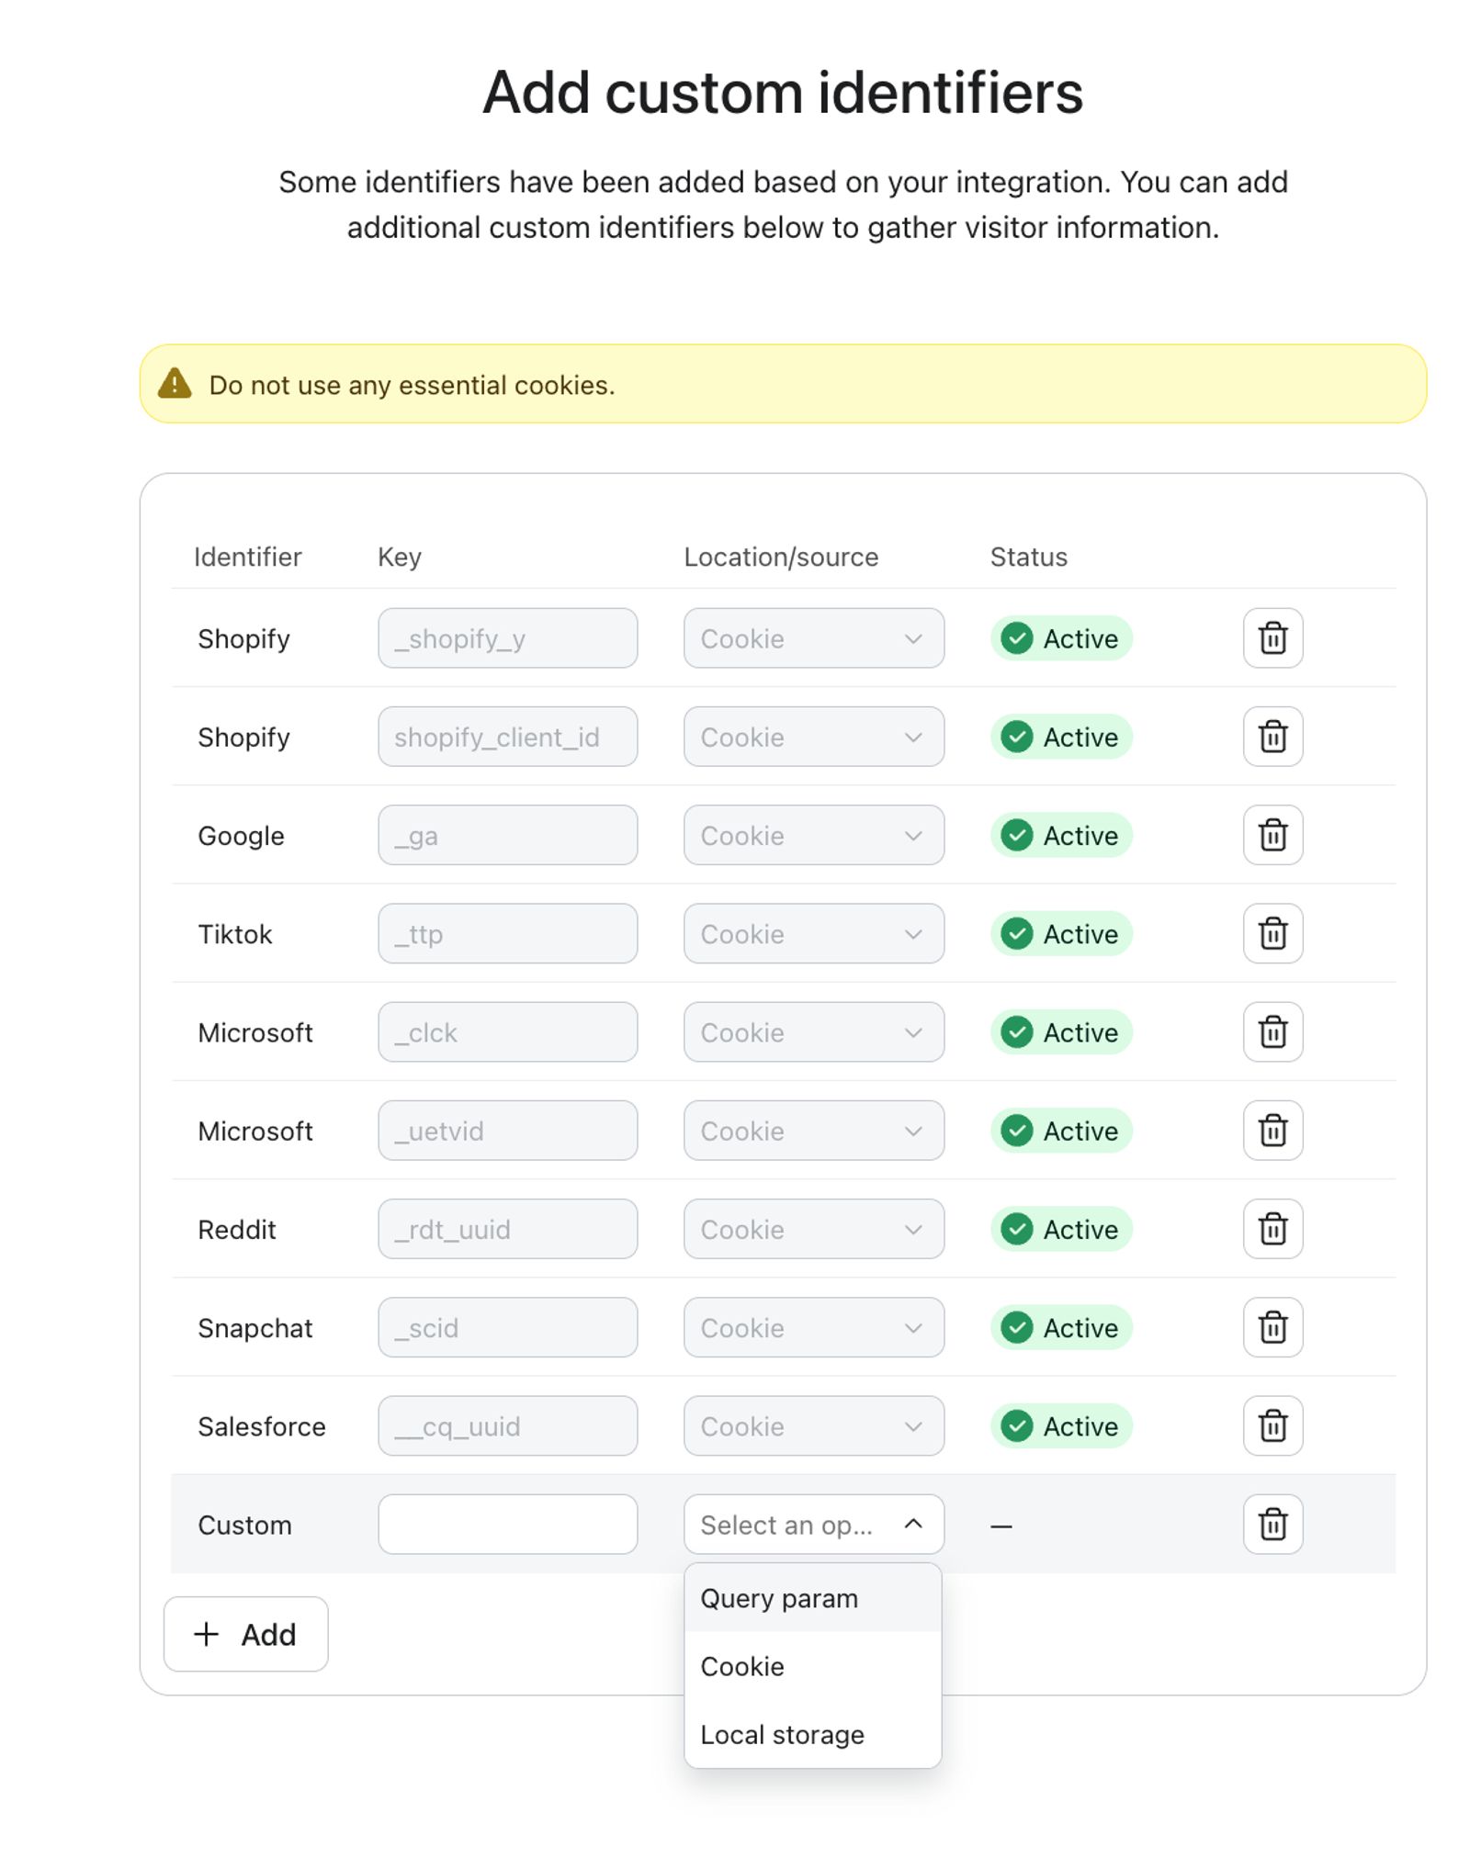This screenshot has height=1858, width=1470.
Task: Delete the Microsoft _clck row
Action: [1272, 1031]
